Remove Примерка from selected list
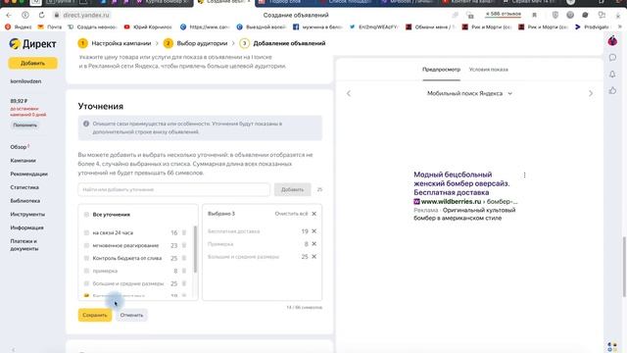The height and width of the screenshot is (353, 627). pyautogui.click(x=313, y=244)
